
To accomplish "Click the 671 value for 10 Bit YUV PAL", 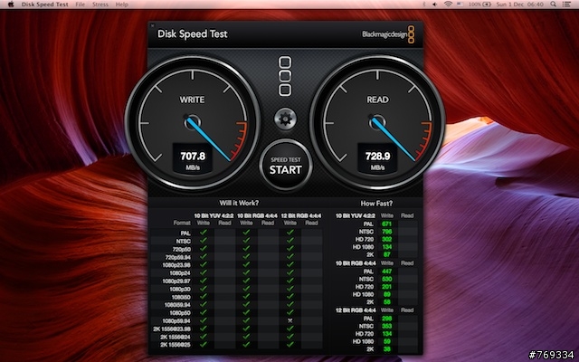I will [x=386, y=224].
